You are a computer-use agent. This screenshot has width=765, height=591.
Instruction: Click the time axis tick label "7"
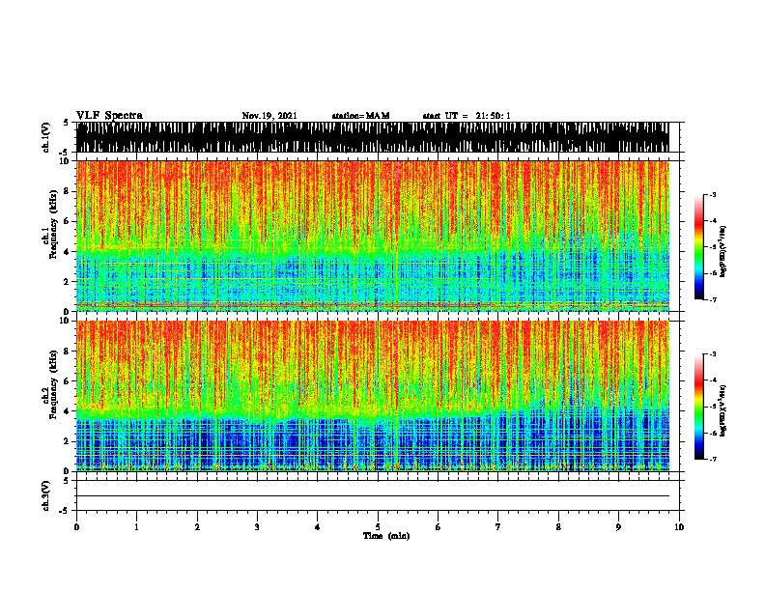(x=498, y=527)
